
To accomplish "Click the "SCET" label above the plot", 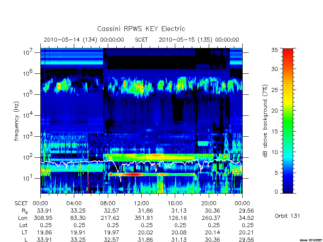I will click(141, 40).
